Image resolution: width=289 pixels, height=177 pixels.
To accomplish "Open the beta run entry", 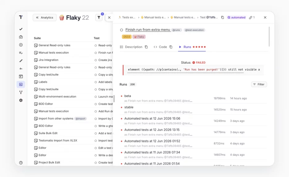I will click(x=193, y=98).
